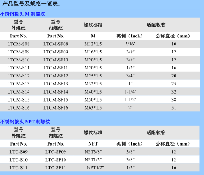The width and height of the screenshot is (204, 175).
Task: Select NPT1/2″ in the LTC-S11 row
Action: pos(95,167)
